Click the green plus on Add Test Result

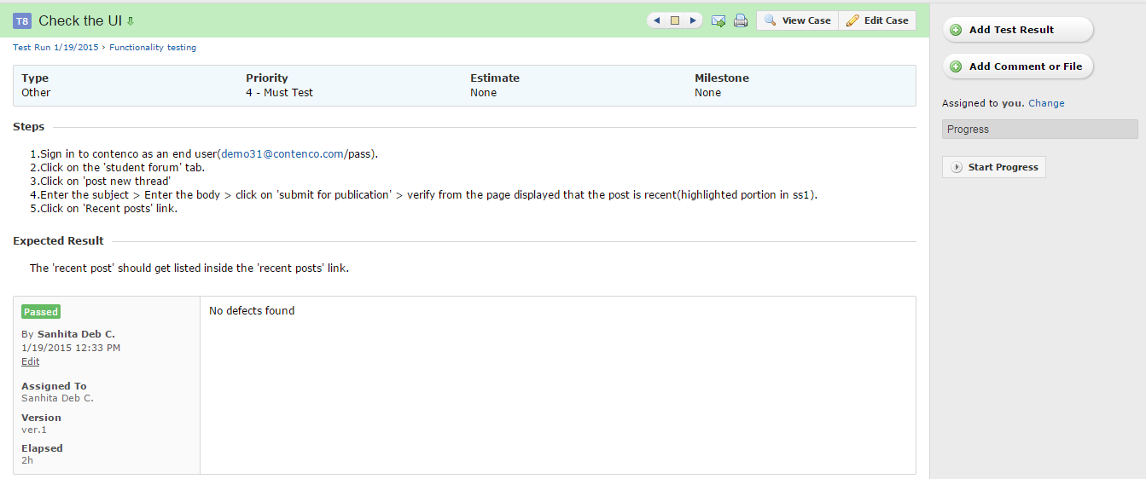tap(956, 30)
